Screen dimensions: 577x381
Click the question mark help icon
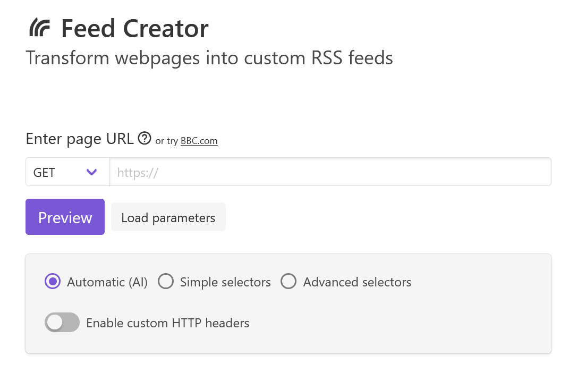pyautogui.click(x=144, y=139)
